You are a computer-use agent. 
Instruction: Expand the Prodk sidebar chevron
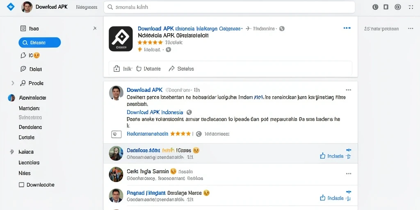pyautogui.click(x=13, y=83)
